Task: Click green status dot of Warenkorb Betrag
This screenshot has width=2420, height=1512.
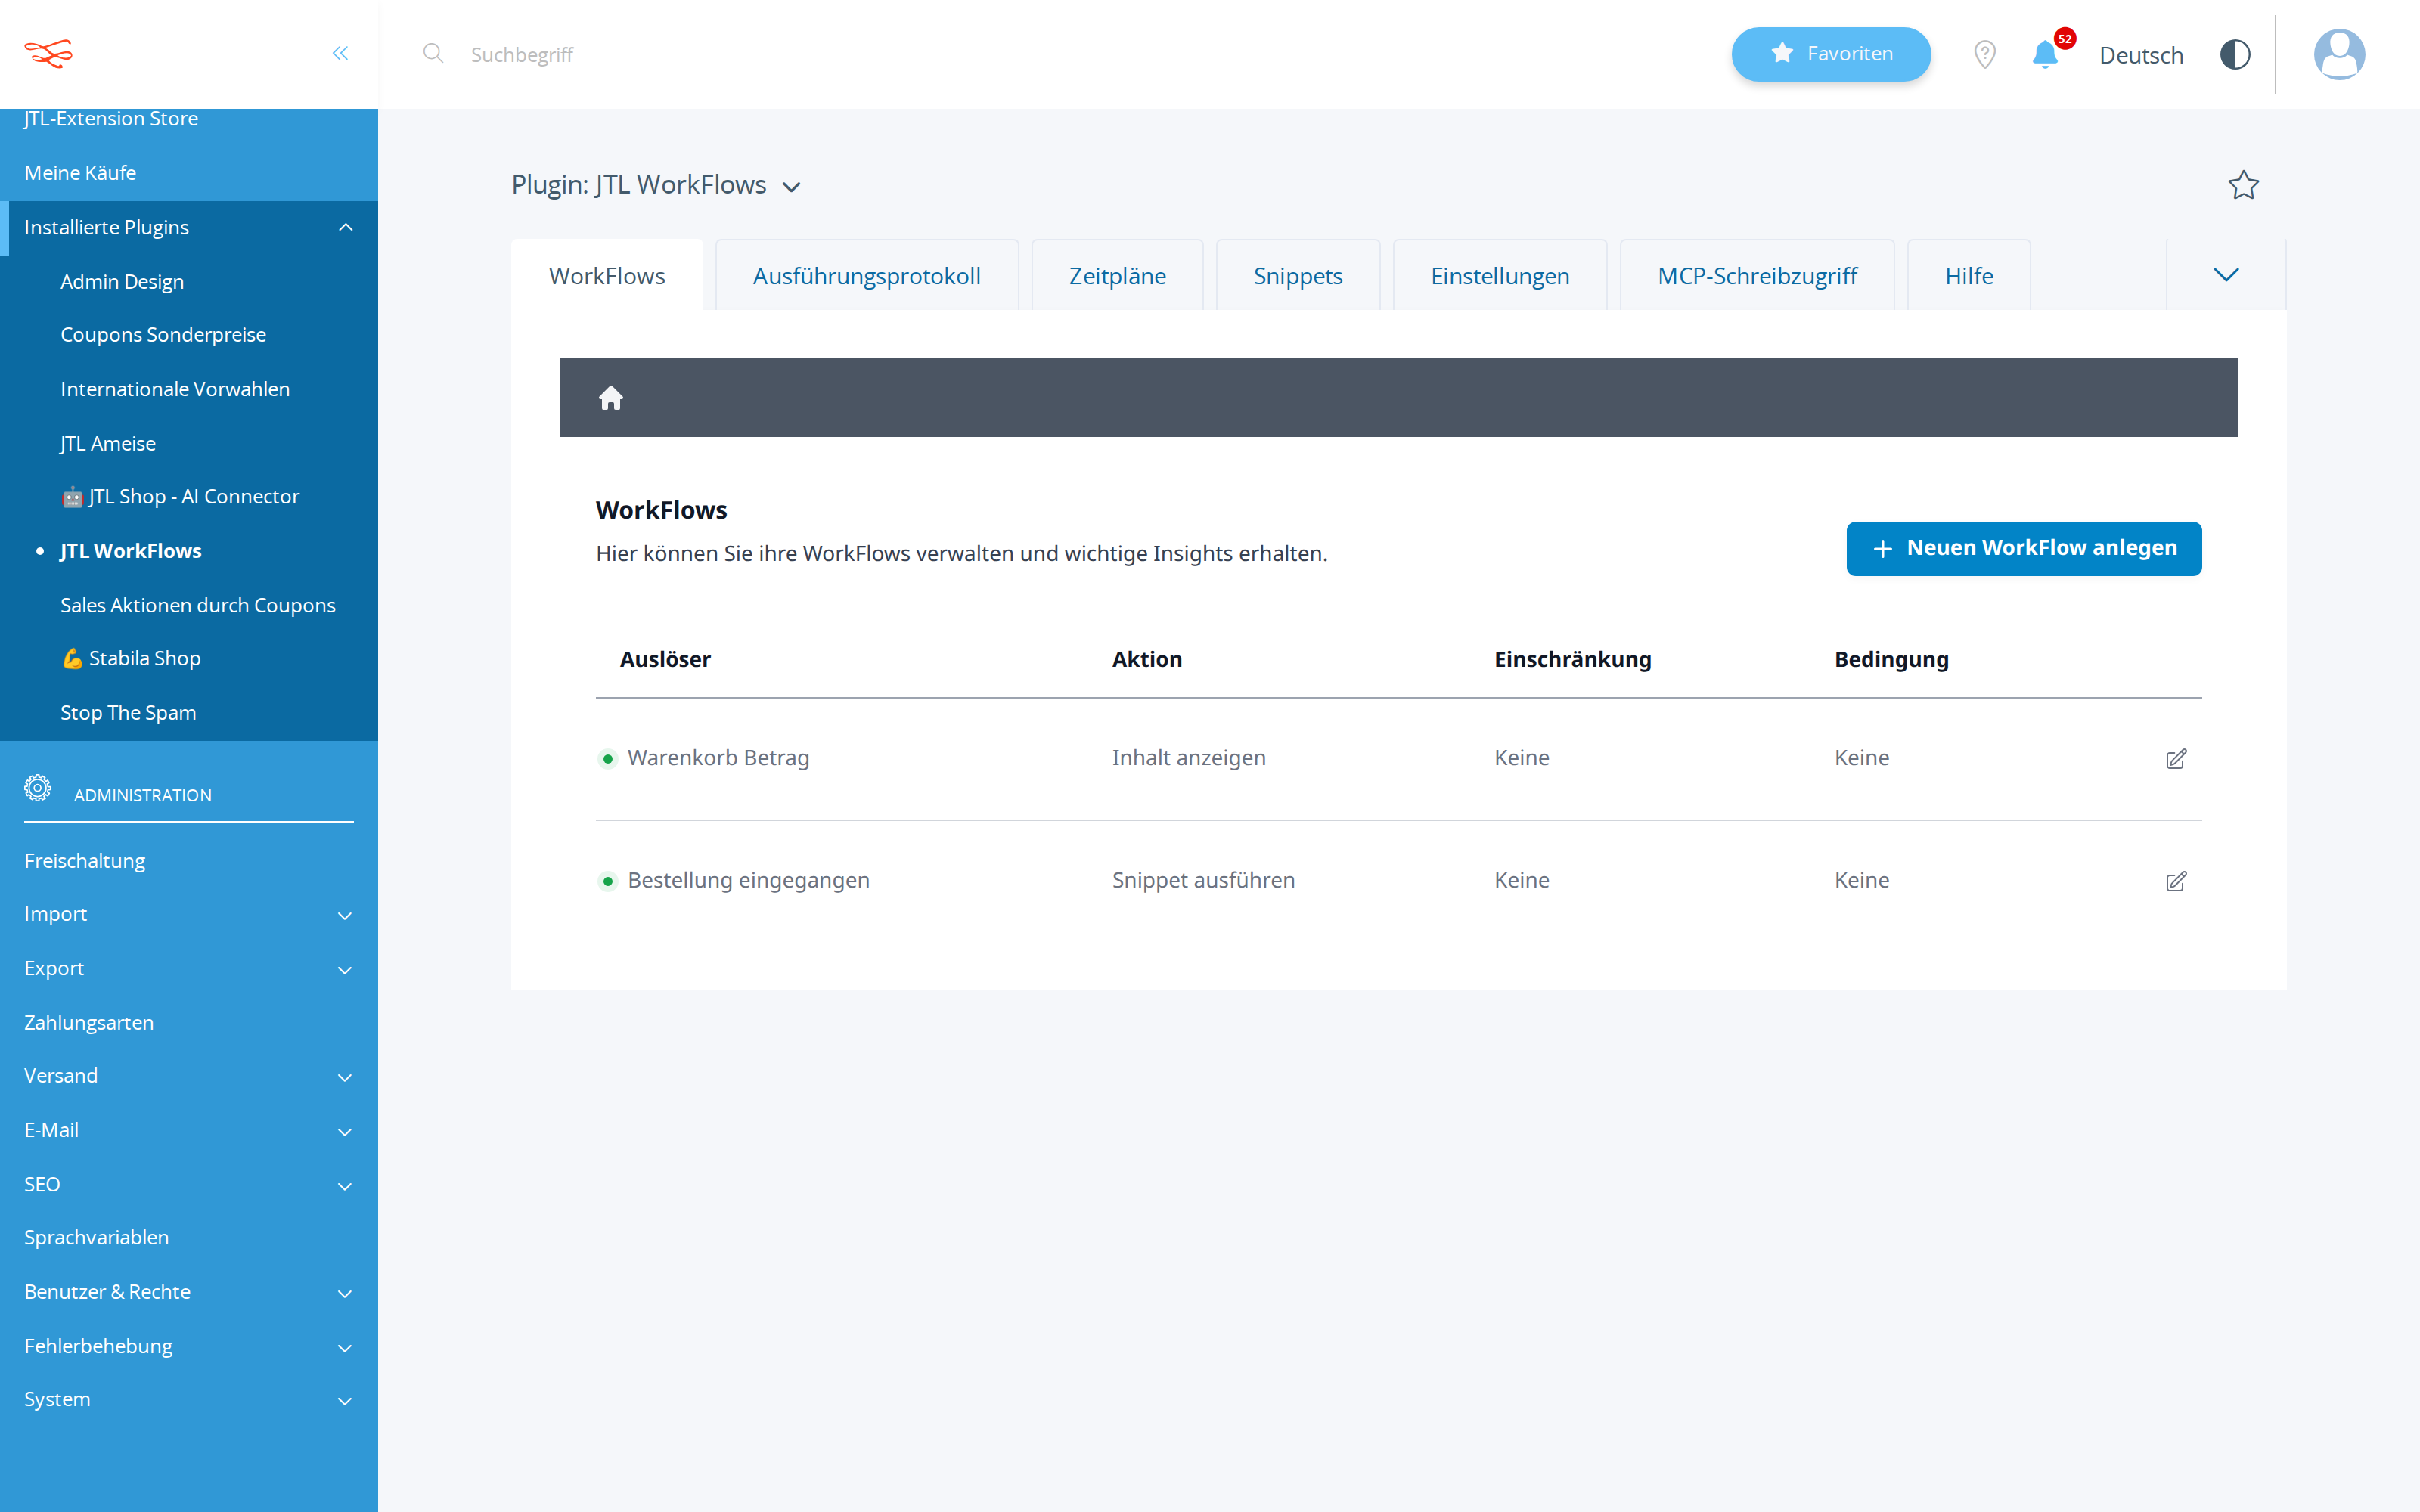Action: coord(608,759)
